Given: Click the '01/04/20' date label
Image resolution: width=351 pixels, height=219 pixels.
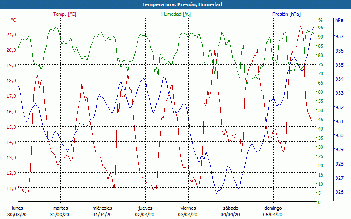Looking at the screenshot, I should tap(102, 215).
